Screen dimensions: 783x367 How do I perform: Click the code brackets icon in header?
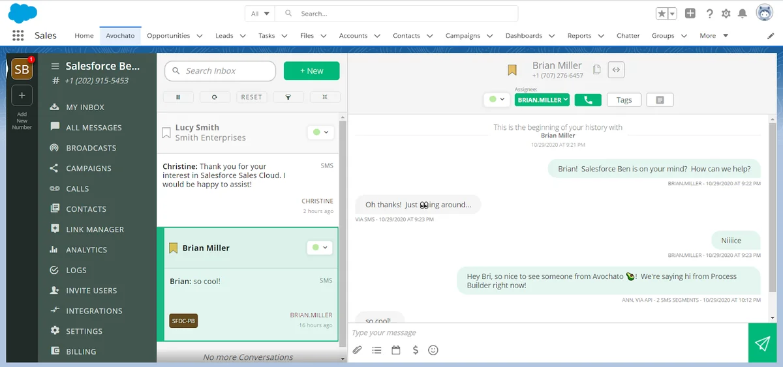click(x=616, y=70)
